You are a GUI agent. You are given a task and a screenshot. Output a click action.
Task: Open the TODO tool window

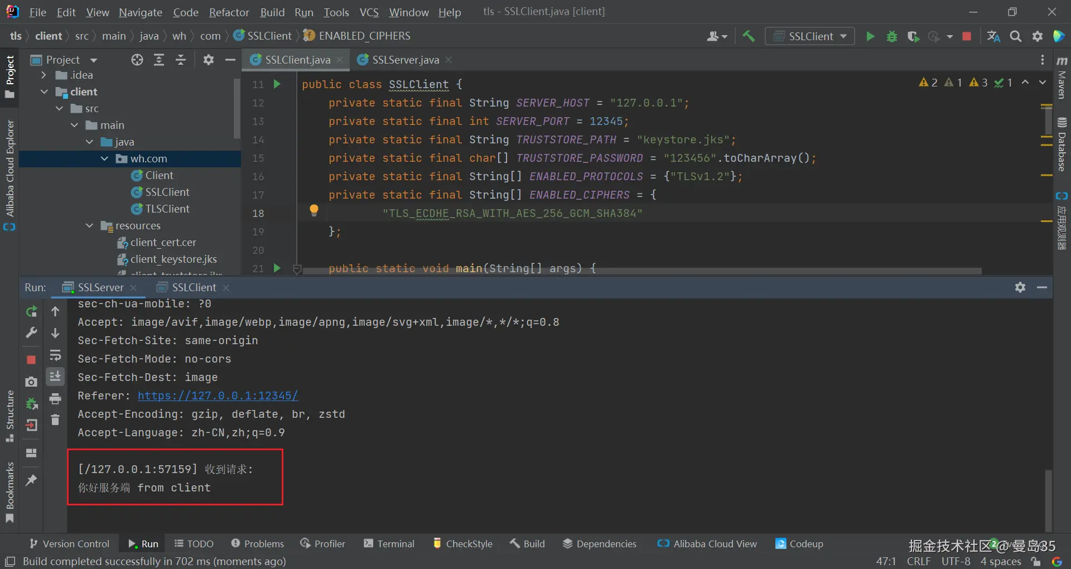click(194, 544)
